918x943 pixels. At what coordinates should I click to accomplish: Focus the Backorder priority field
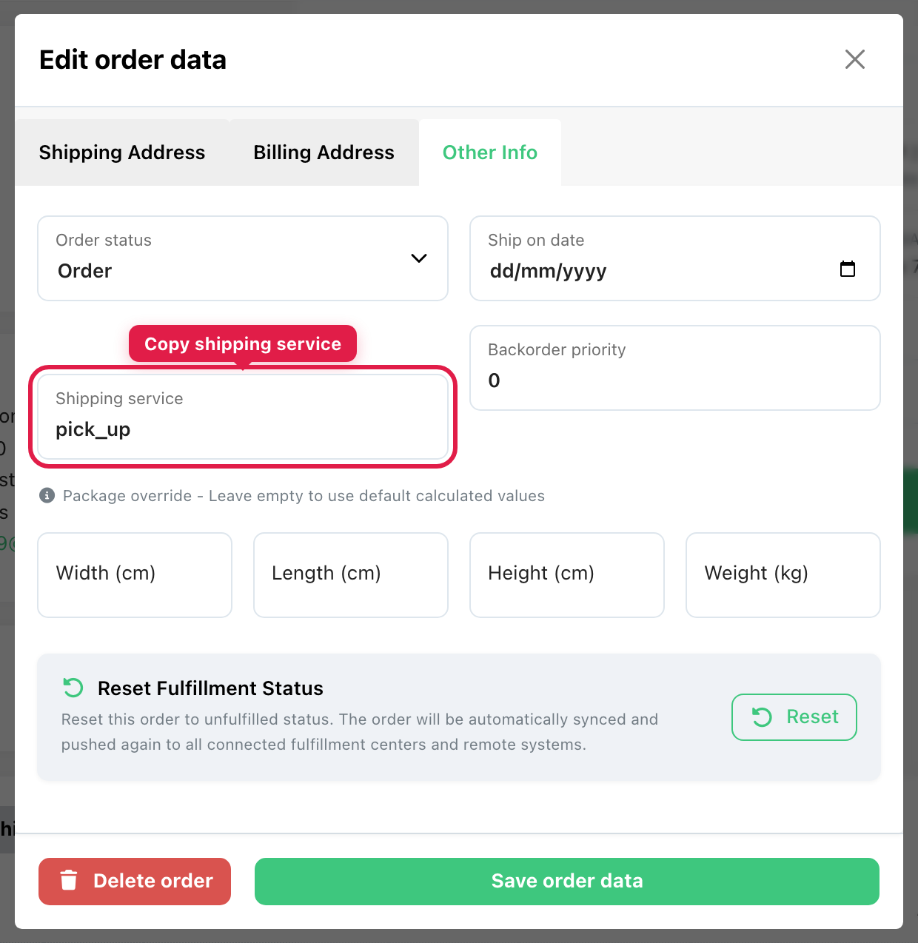pyautogui.click(x=675, y=368)
